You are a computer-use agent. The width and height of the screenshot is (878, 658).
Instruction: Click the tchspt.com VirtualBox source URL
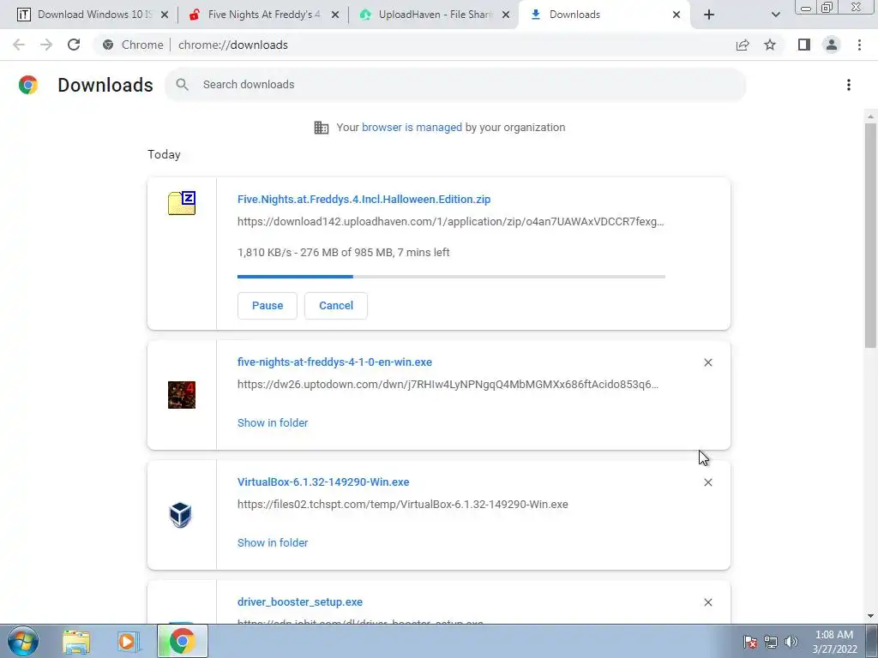pyautogui.click(x=403, y=504)
